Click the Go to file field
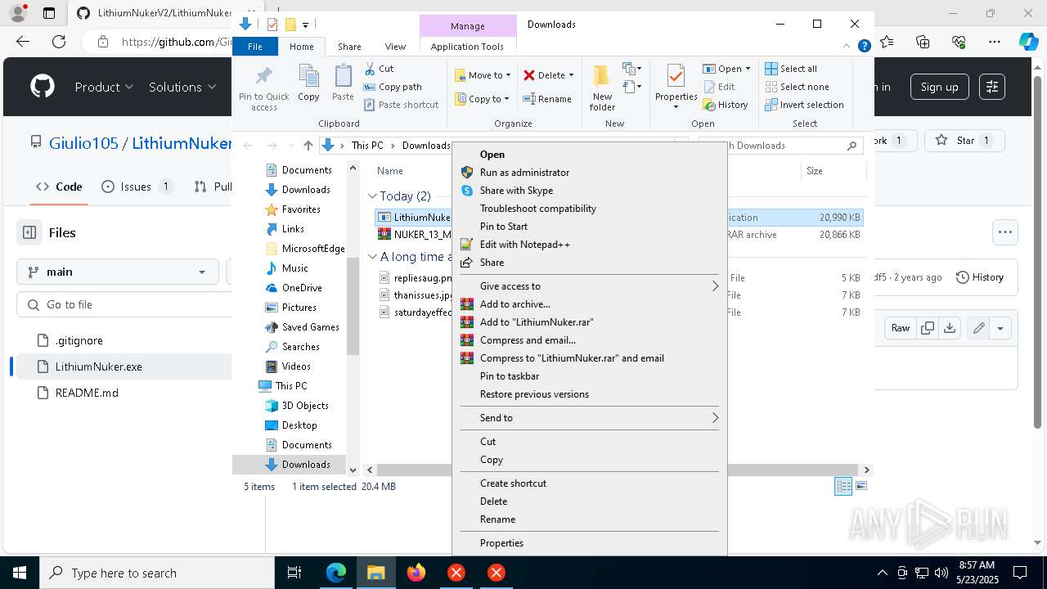This screenshot has width=1047, height=589. (x=131, y=304)
